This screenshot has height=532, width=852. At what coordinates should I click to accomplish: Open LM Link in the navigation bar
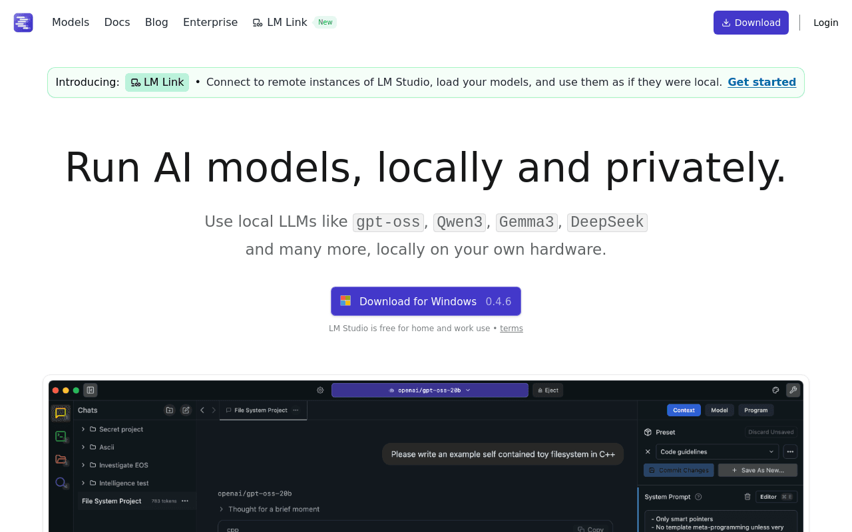tap(280, 23)
